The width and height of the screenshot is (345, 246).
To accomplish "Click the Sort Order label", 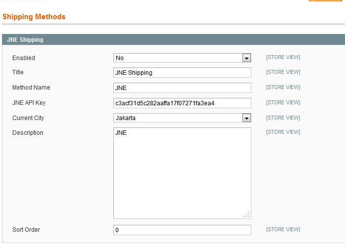I will coord(26,230).
